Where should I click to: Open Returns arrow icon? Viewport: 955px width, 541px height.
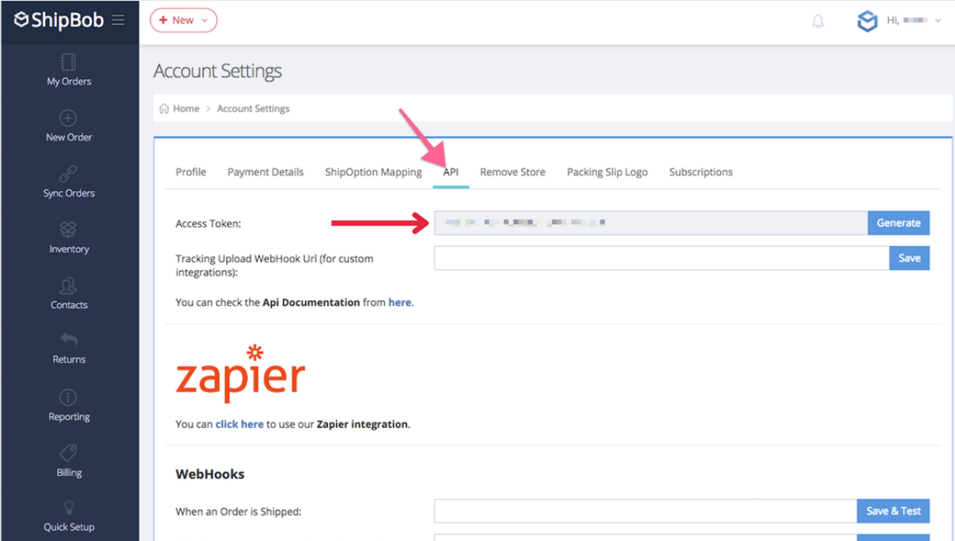pos(69,341)
